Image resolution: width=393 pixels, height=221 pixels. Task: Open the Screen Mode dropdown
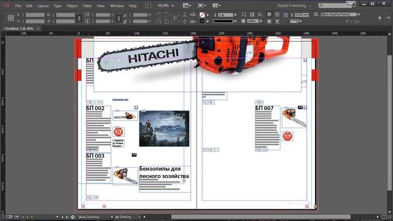[201, 6]
